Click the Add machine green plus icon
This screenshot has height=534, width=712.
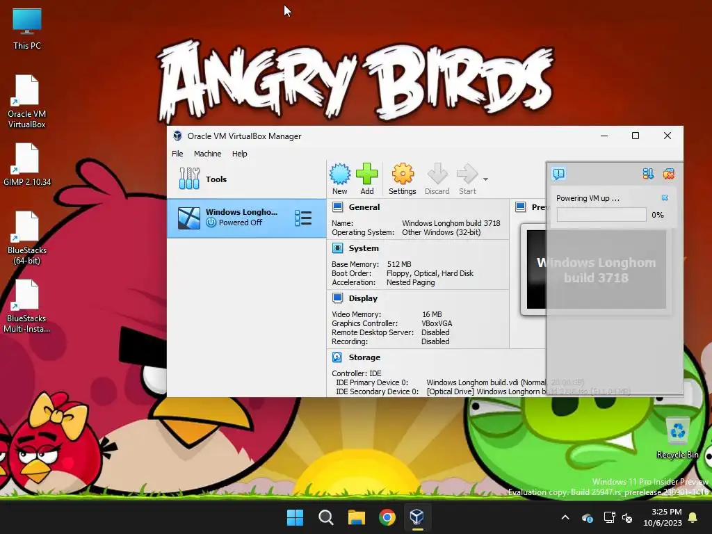coord(367,174)
